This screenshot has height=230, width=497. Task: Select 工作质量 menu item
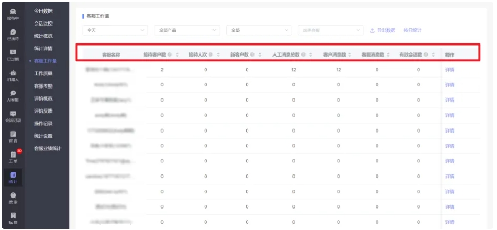pyautogui.click(x=43, y=73)
